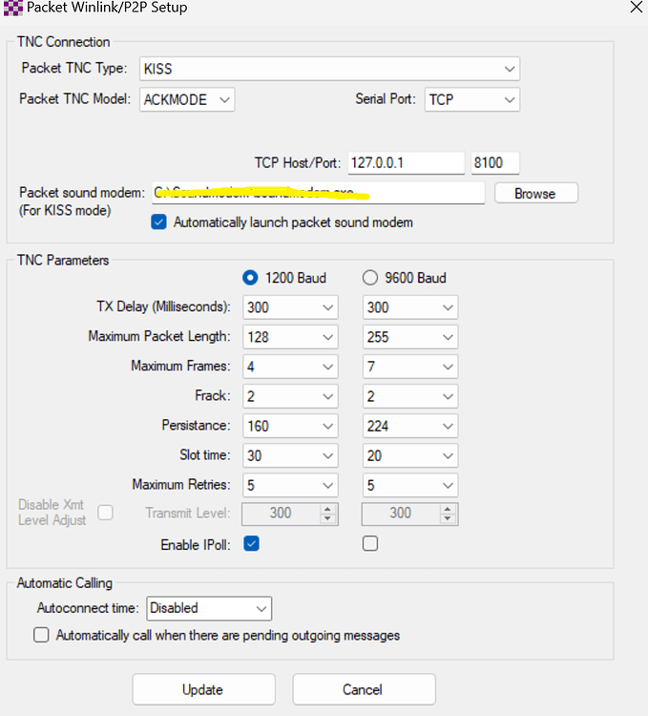Open the Autoconnect time dropdown

click(207, 608)
